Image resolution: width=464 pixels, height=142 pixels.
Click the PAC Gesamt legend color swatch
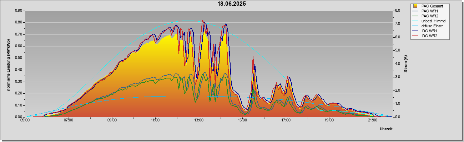click(416, 6)
